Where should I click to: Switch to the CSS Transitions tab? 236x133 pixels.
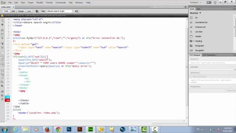[x=209, y=55]
